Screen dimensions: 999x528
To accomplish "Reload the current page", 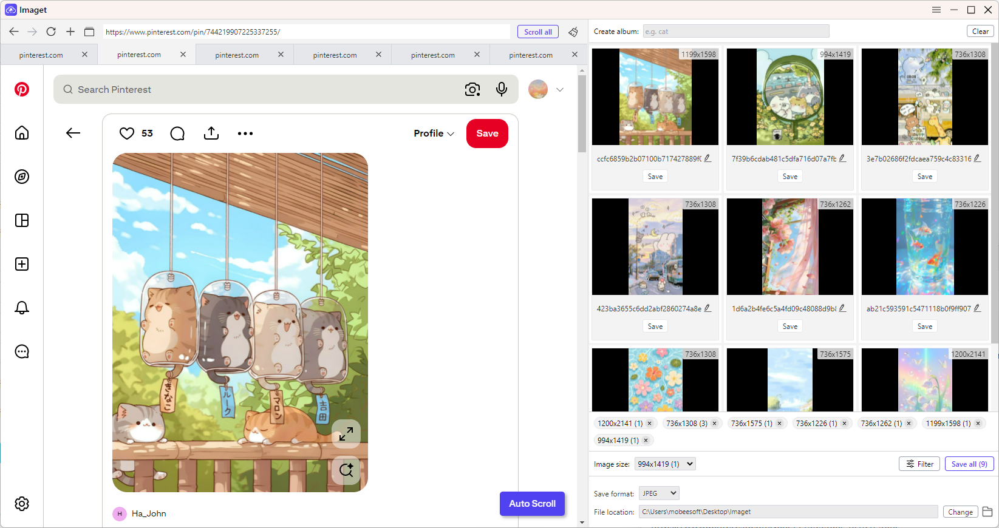I will click(51, 32).
